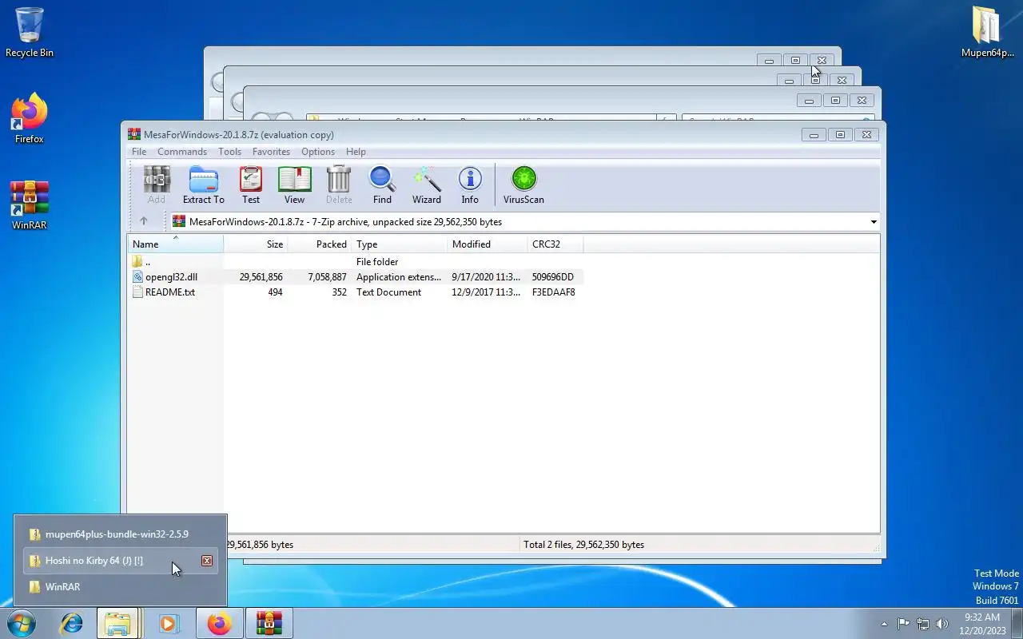Open the Tools menu
The image size is (1023, 639).
(x=229, y=152)
